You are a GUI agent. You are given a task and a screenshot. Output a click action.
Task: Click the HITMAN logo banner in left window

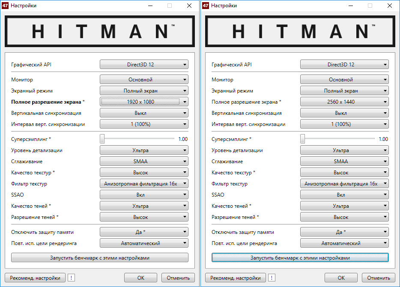point(100,31)
